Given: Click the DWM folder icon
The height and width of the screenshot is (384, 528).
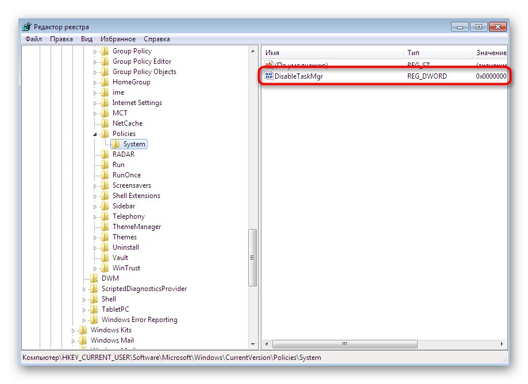Looking at the screenshot, I should pyautogui.click(x=94, y=278).
